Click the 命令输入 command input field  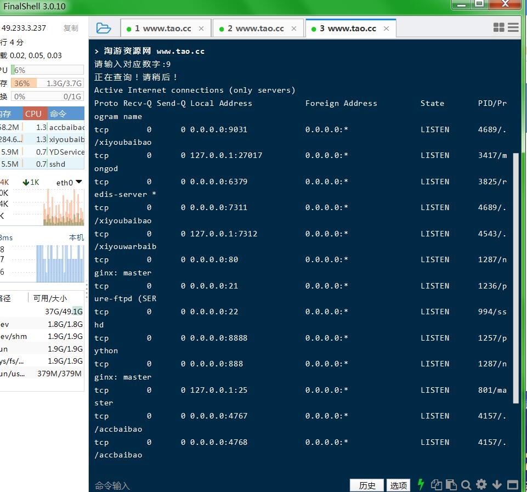click(219, 485)
